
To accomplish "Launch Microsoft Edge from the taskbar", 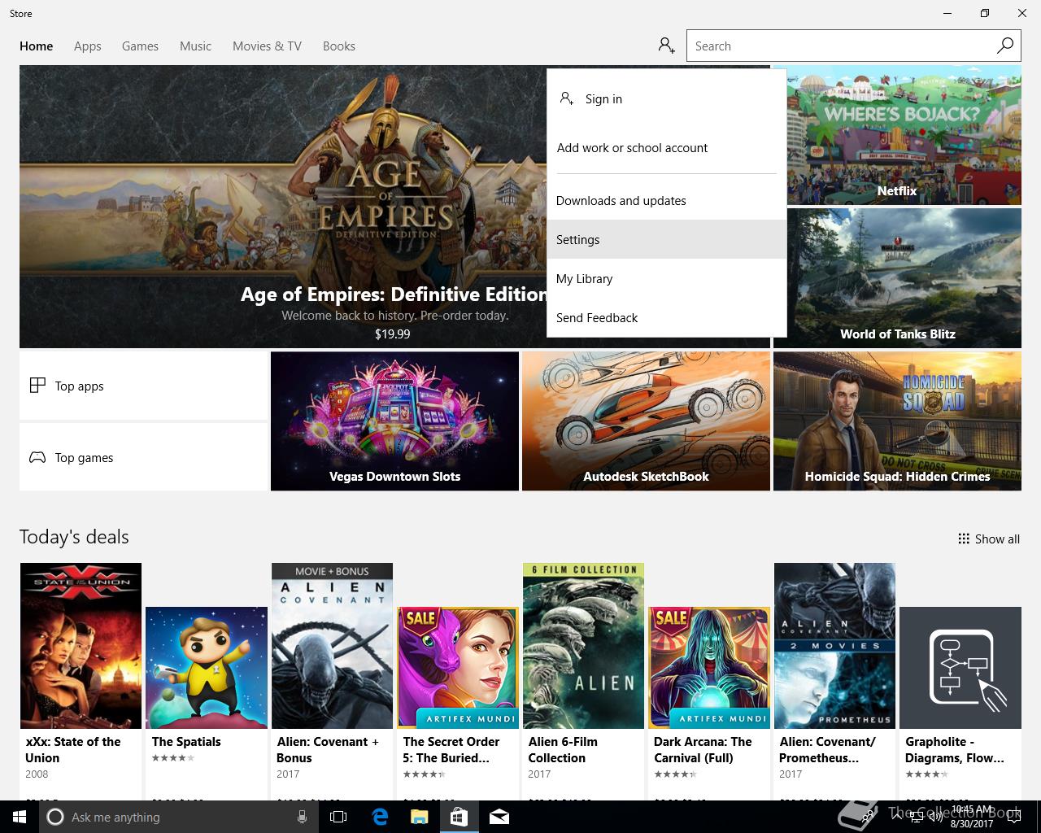I will tap(379, 817).
